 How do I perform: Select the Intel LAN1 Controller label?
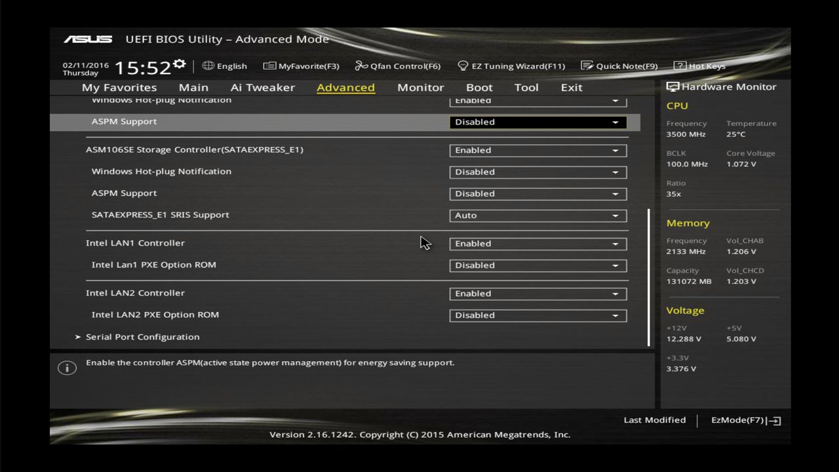pos(135,243)
